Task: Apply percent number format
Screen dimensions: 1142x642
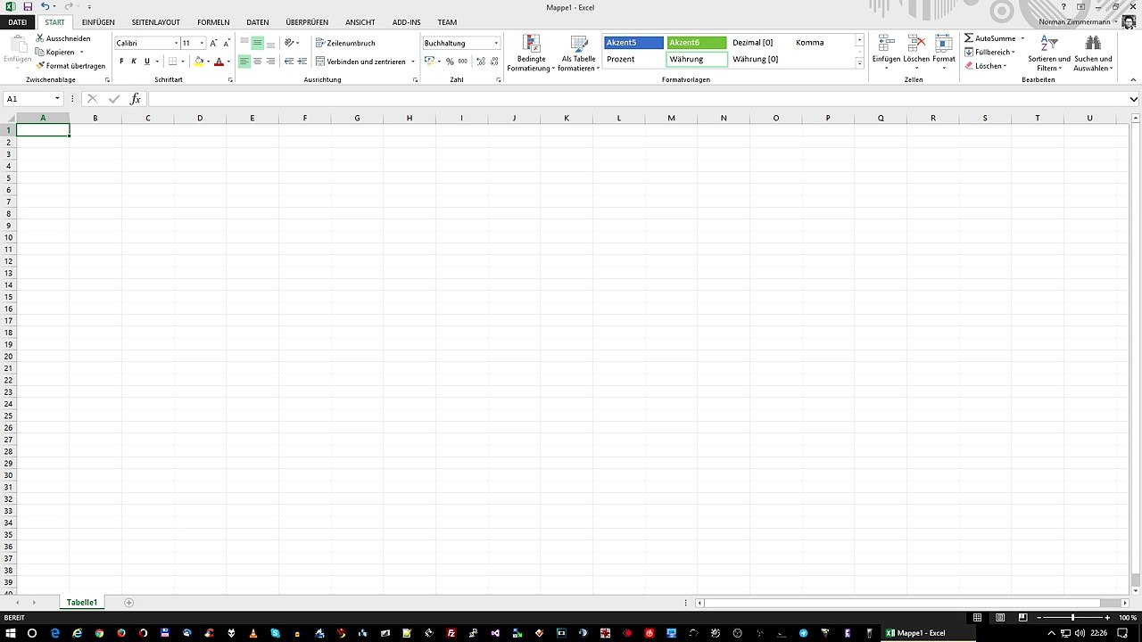Action: [x=450, y=62]
